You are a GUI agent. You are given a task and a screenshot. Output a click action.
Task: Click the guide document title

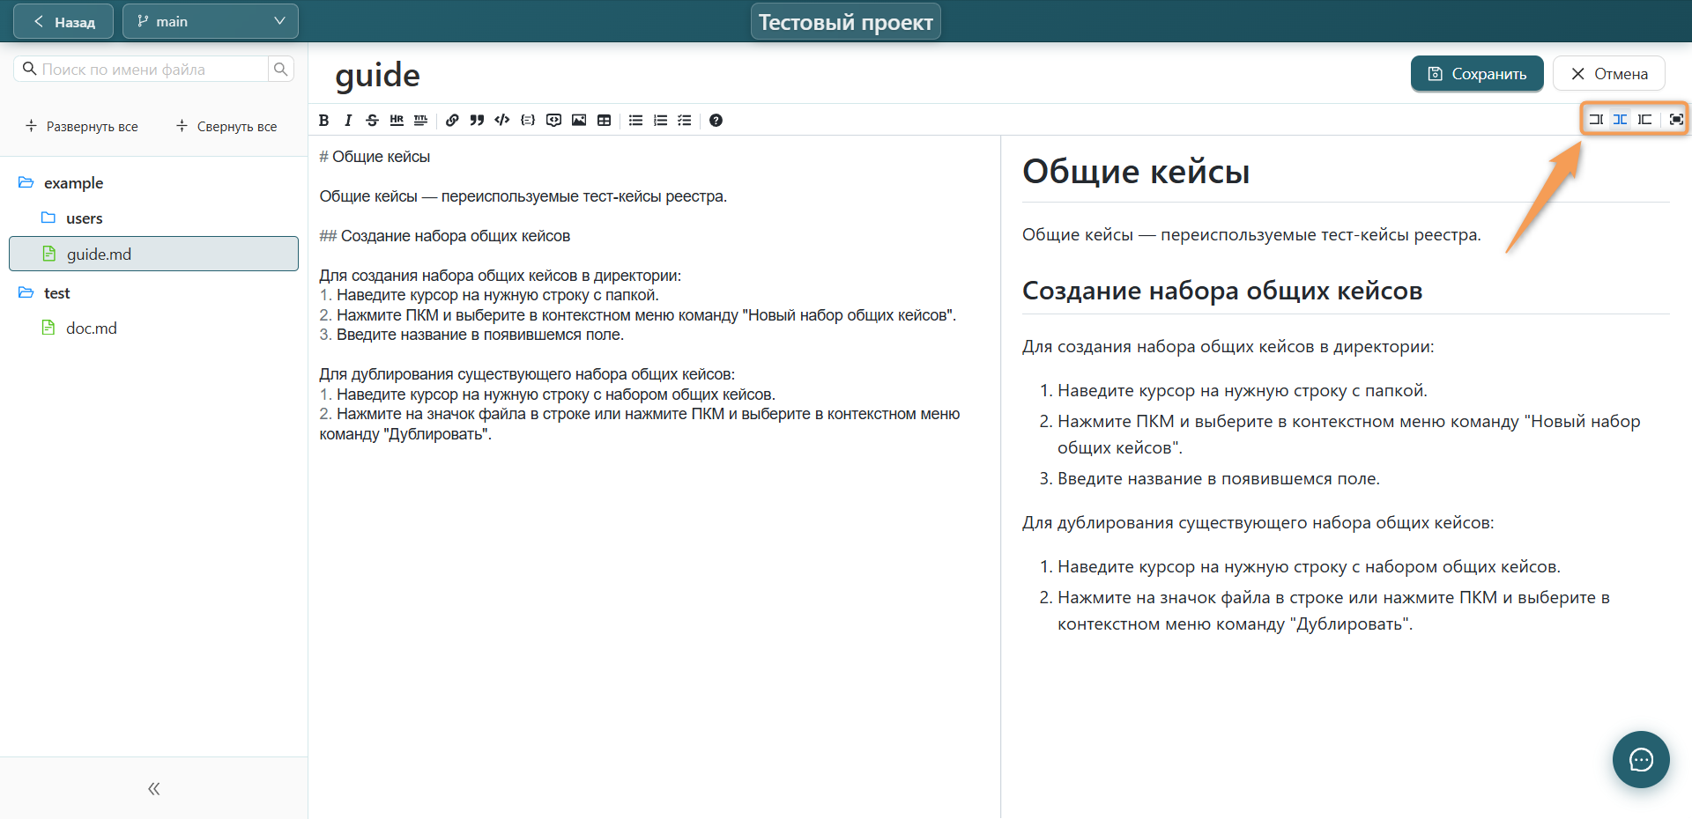click(x=377, y=76)
